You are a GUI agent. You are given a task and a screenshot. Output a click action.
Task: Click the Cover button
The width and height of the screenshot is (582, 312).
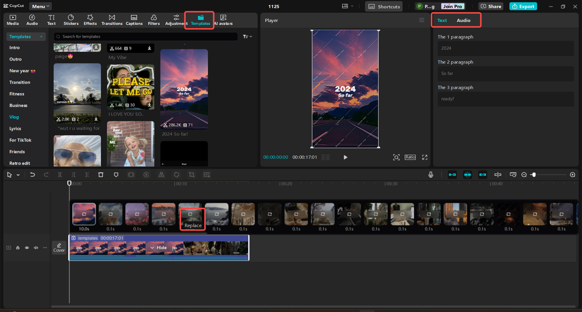pyautogui.click(x=59, y=247)
